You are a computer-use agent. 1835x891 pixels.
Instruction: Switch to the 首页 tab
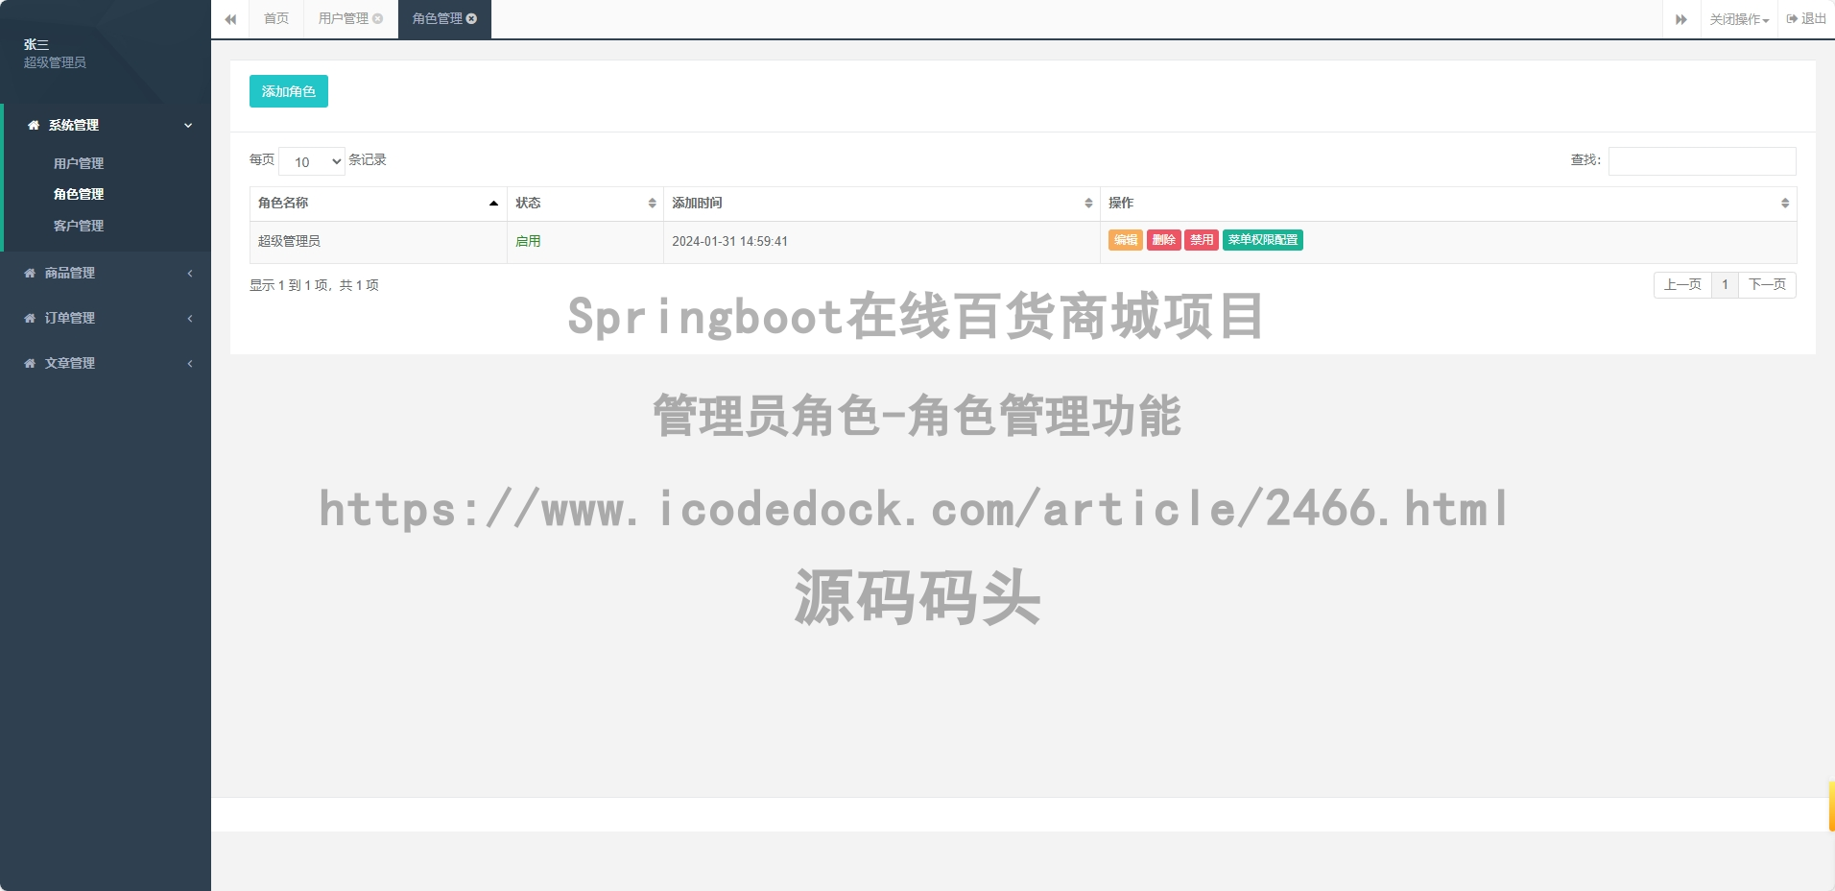pos(276,18)
